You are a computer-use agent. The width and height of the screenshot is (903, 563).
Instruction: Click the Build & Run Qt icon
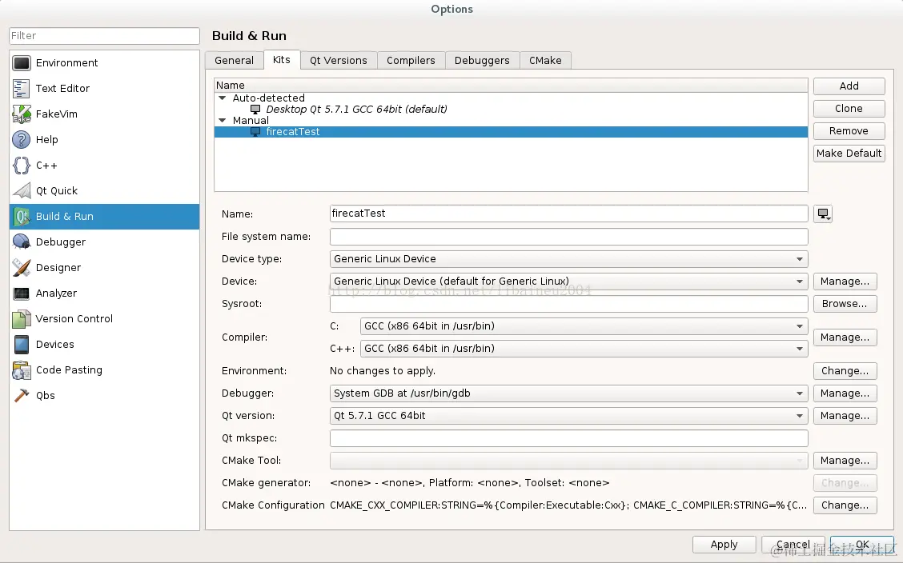pos(22,216)
